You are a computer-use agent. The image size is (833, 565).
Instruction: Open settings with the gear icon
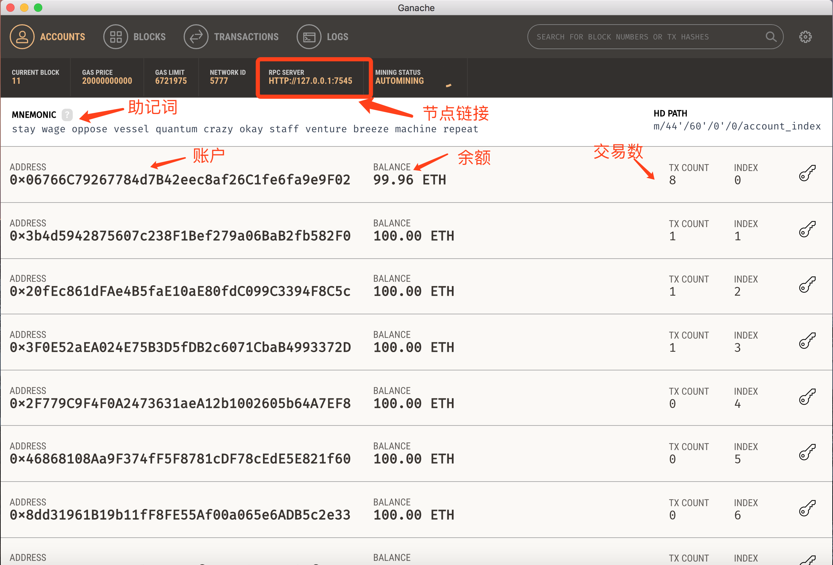[805, 36]
